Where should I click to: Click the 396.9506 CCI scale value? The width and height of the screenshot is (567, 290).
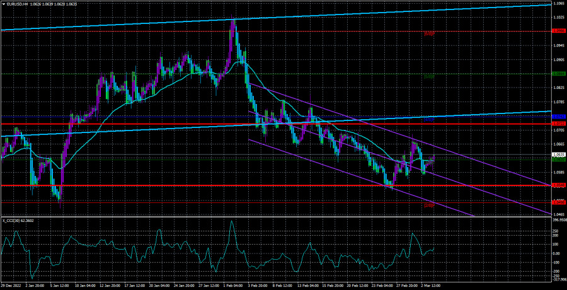559,220
